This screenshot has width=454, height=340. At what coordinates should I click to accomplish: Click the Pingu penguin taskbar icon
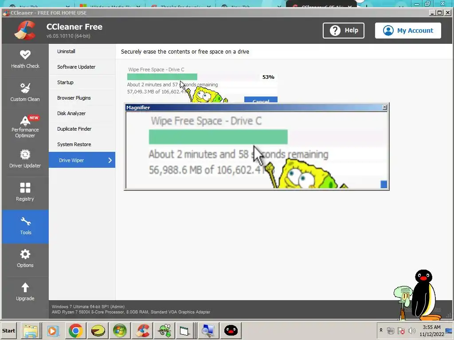point(231,330)
